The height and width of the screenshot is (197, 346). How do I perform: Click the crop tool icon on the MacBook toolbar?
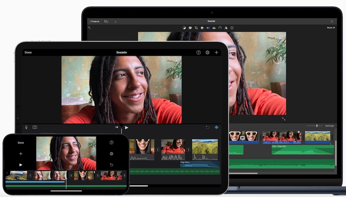(196, 28)
